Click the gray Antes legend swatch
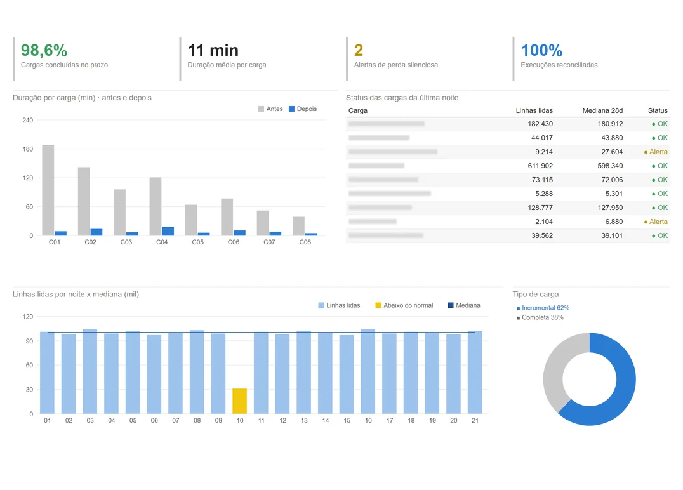 tap(261, 109)
